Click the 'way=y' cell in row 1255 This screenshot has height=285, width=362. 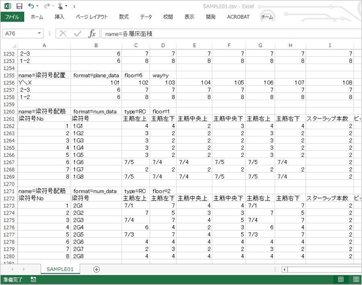point(164,75)
